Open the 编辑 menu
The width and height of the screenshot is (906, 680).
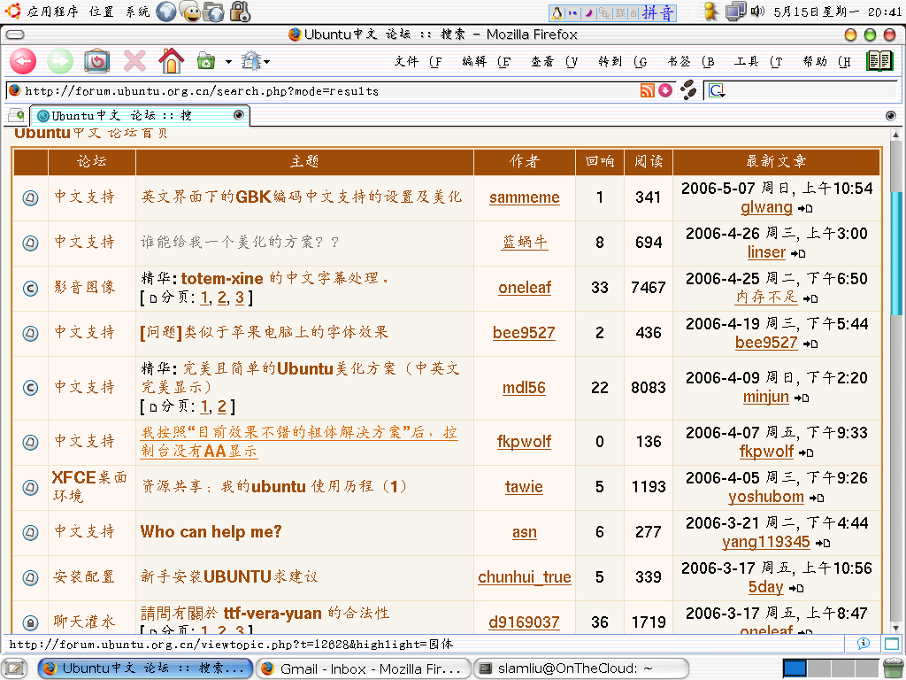coord(487,61)
